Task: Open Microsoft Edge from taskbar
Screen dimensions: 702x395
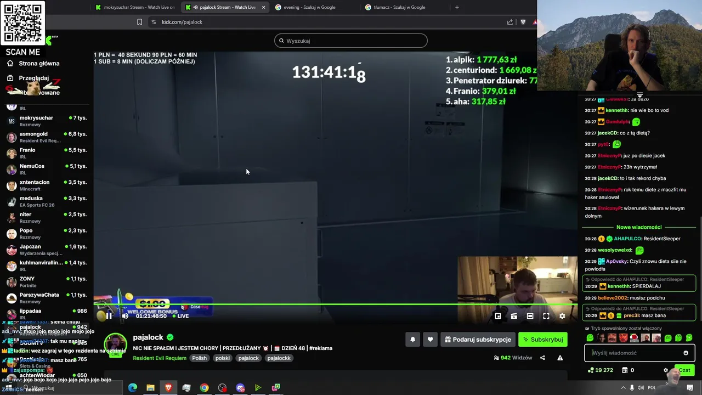Action: click(x=133, y=388)
